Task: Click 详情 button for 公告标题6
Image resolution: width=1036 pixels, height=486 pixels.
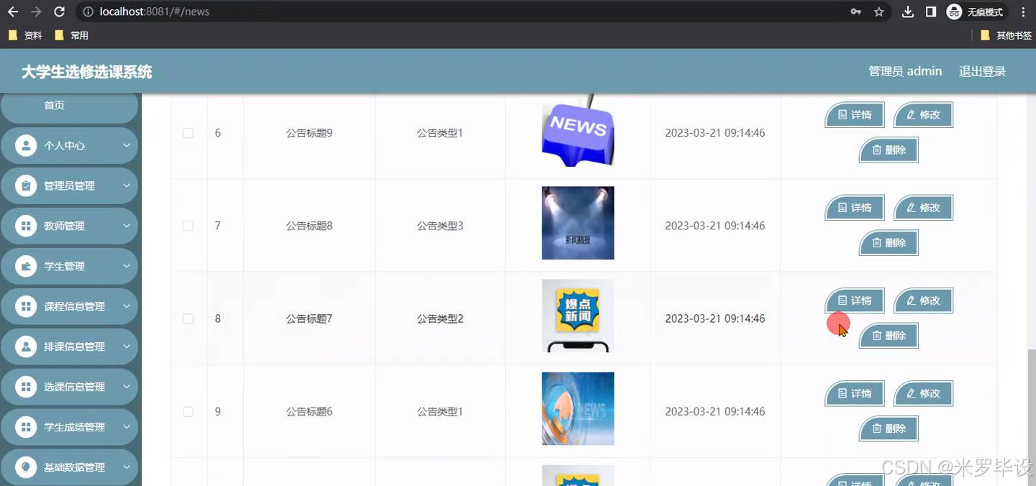Action: [855, 393]
